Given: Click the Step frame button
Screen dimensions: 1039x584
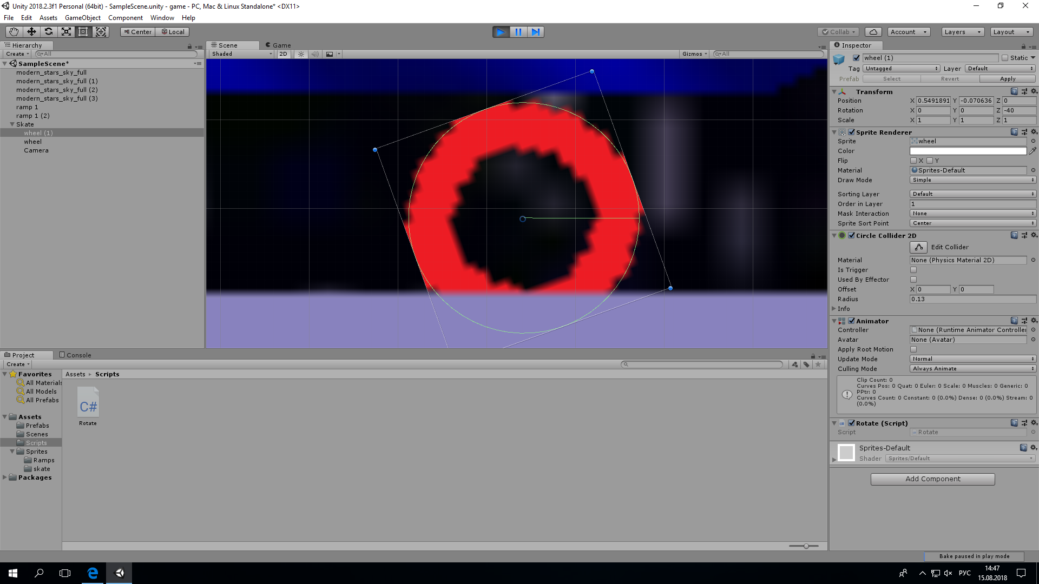Looking at the screenshot, I should pos(536,32).
